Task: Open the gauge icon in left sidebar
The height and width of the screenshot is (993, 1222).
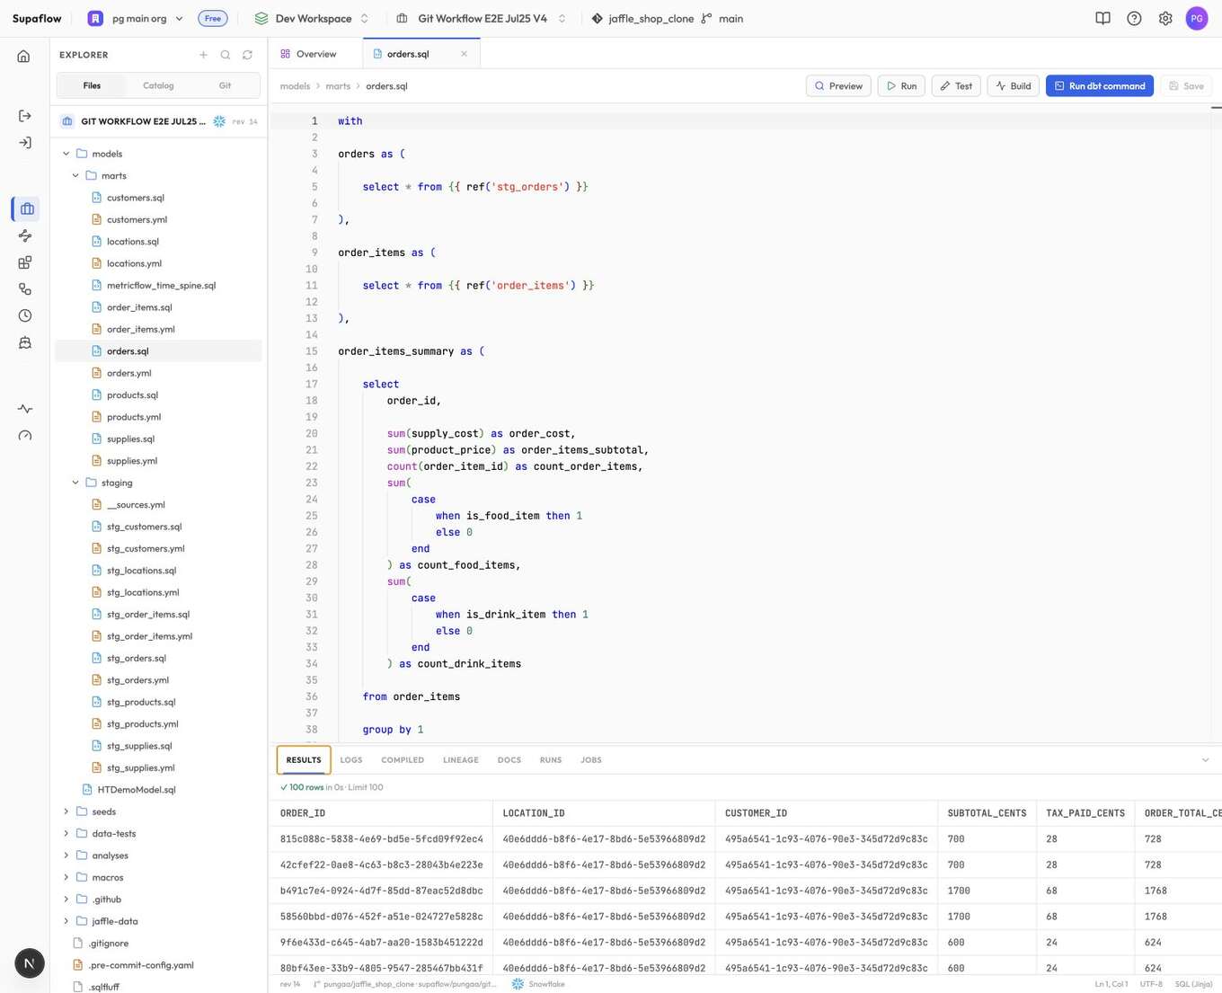Action: [x=25, y=436]
